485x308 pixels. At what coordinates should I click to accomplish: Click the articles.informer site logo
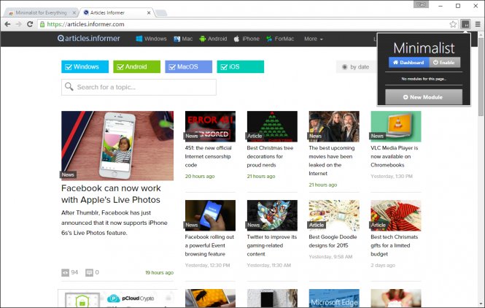click(89, 39)
